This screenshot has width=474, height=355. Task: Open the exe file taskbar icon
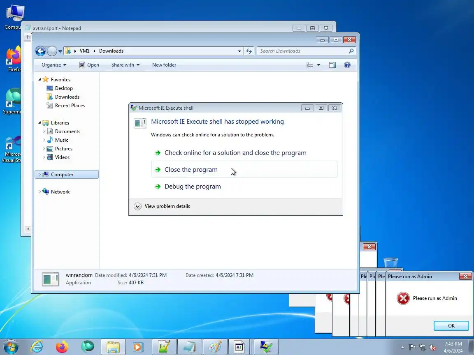239,347
